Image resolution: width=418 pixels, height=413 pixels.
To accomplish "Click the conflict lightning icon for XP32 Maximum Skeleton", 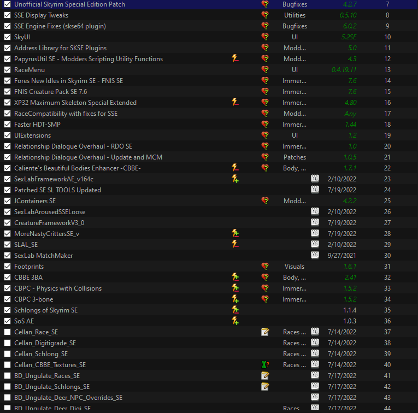I will click(x=235, y=102).
